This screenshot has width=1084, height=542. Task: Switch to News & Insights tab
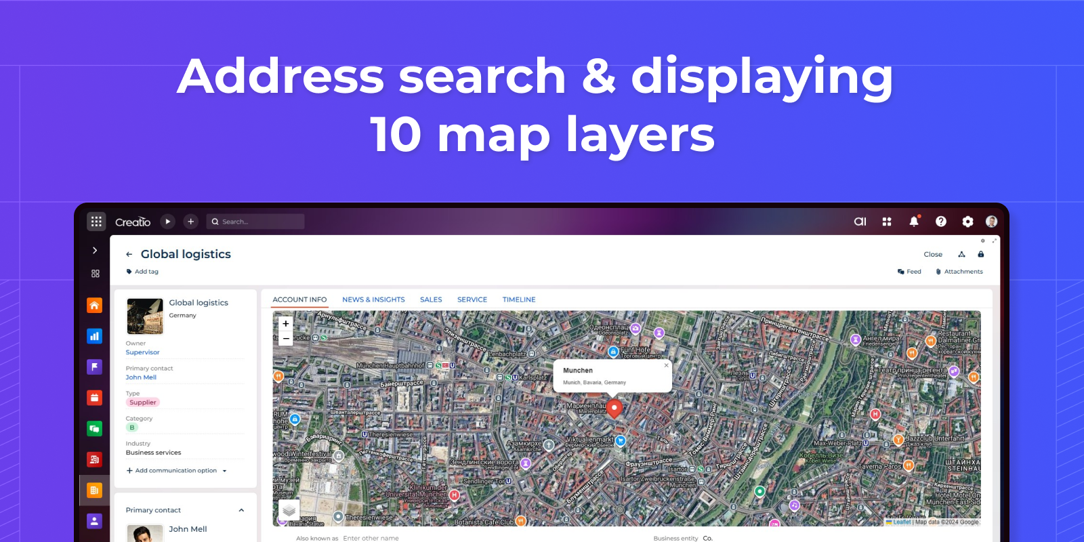click(x=373, y=299)
